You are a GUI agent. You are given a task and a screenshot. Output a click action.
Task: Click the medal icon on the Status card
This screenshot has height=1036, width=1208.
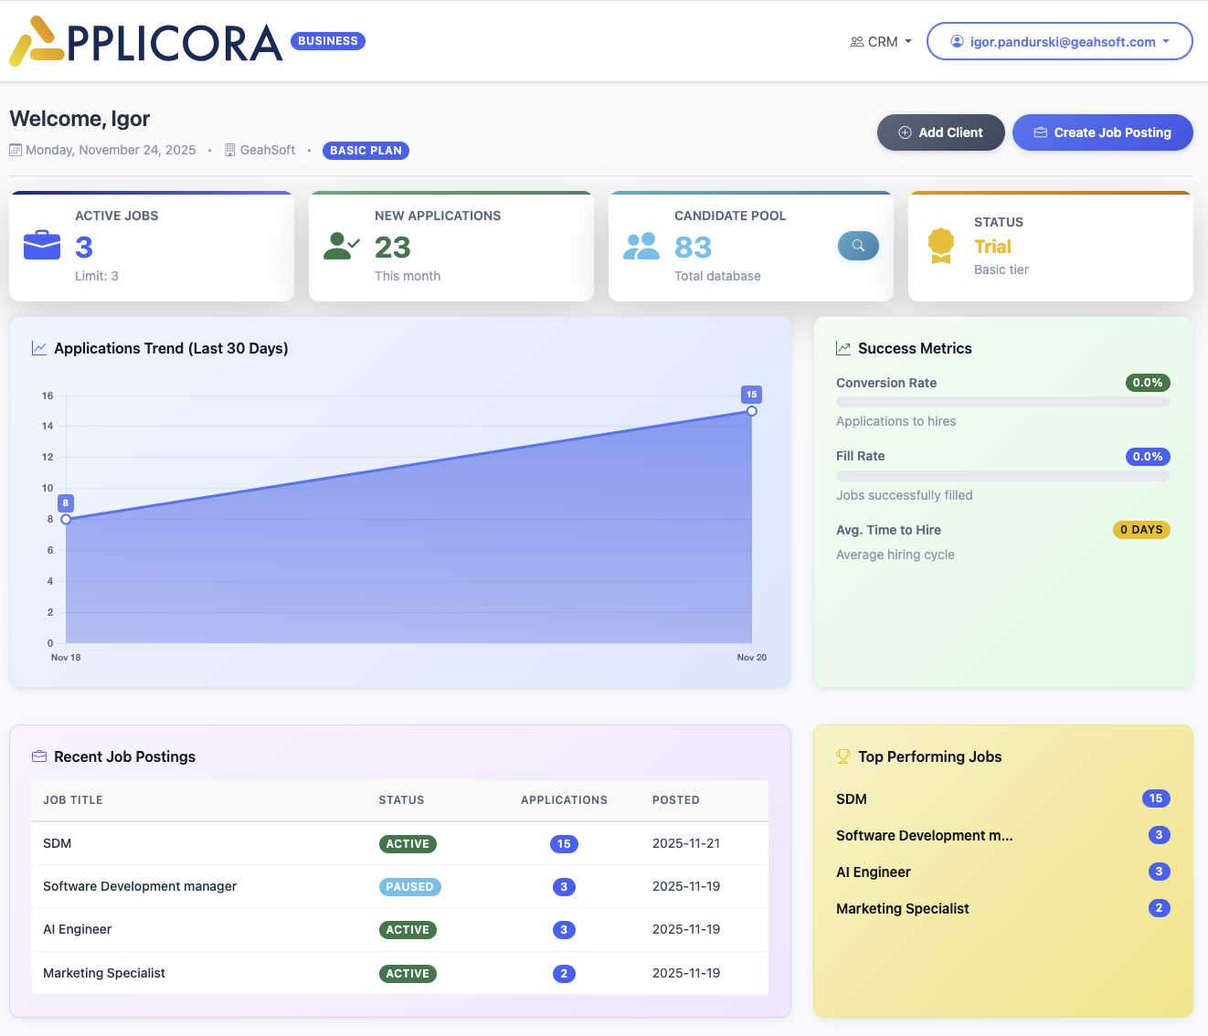pos(941,246)
